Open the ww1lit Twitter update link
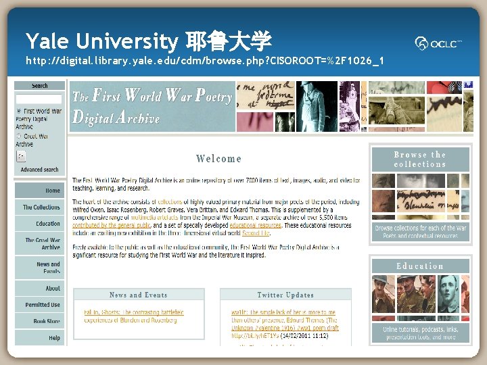Image resolution: width=487 pixels, height=365 pixels. click(285, 320)
